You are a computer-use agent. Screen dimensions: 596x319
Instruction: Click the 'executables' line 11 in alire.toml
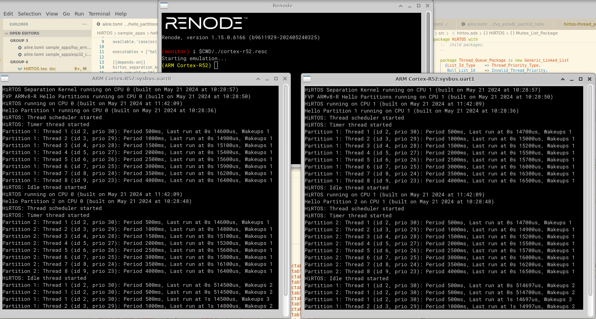134,52
